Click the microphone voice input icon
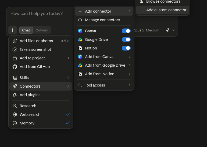Screen dimensions: 207x147 (168, 30)
